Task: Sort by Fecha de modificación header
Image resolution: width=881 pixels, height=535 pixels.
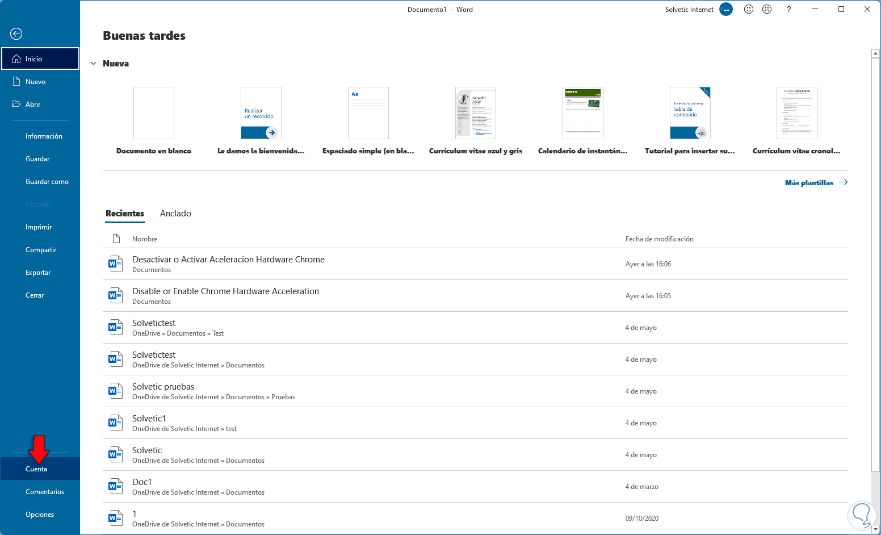Action: [659, 239]
